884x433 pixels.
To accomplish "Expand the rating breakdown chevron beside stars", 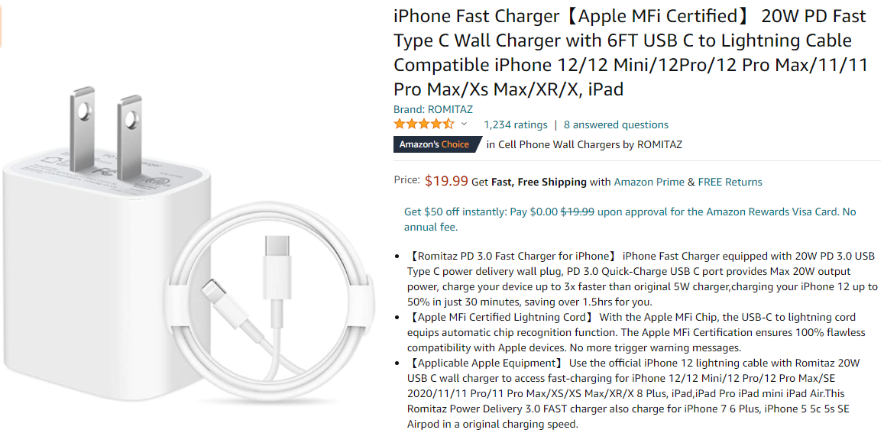I will pos(464,124).
